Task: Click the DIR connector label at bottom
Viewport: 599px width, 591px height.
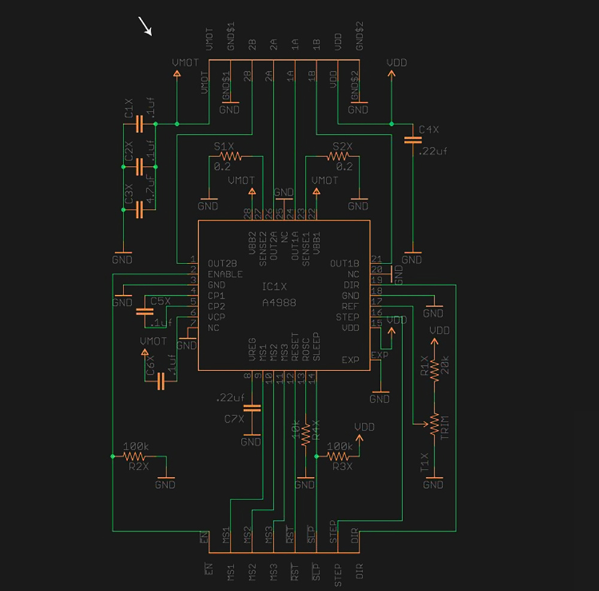Action: pos(359,572)
